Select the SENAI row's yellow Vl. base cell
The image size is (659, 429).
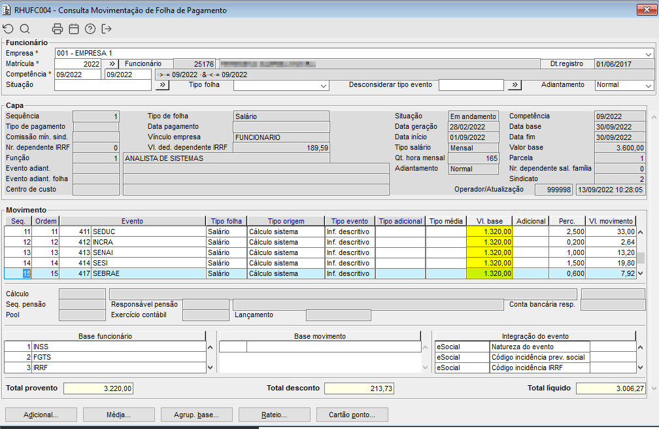[489, 252]
